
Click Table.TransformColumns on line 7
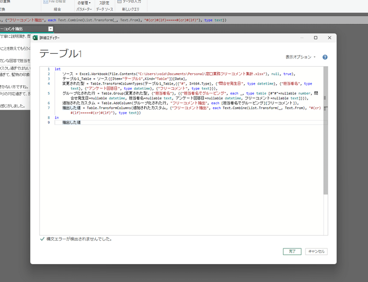click(109, 108)
